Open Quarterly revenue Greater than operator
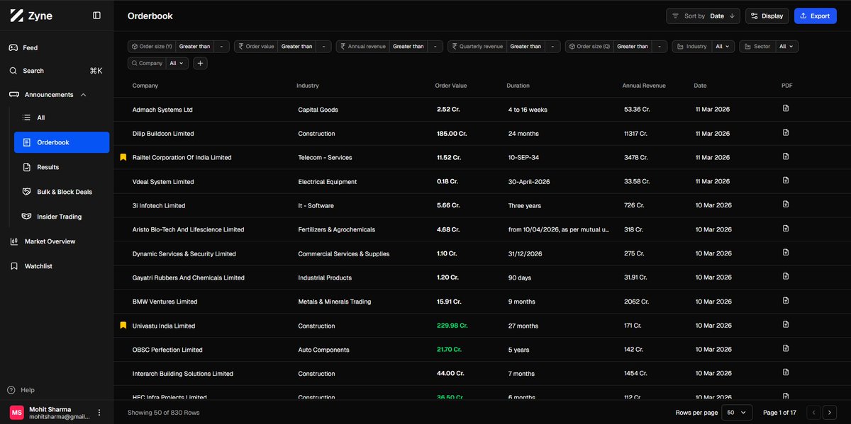The image size is (851, 424). tap(525, 46)
